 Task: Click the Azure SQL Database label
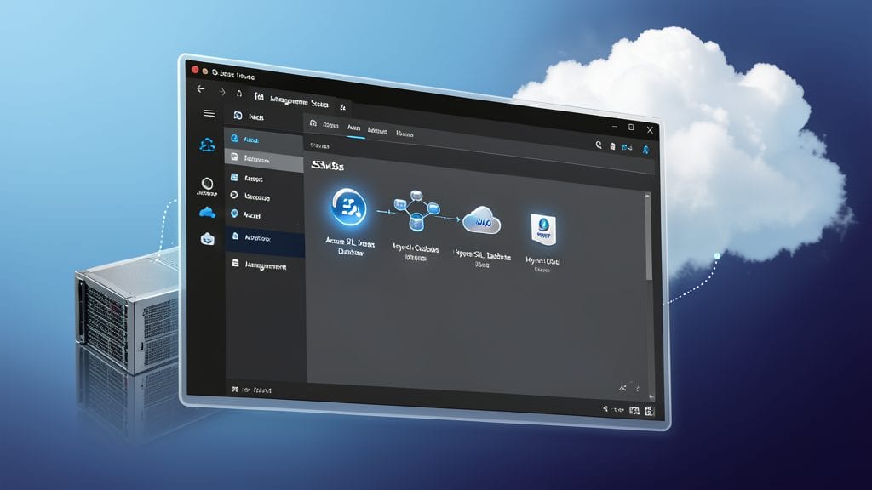tap(350, 248)
